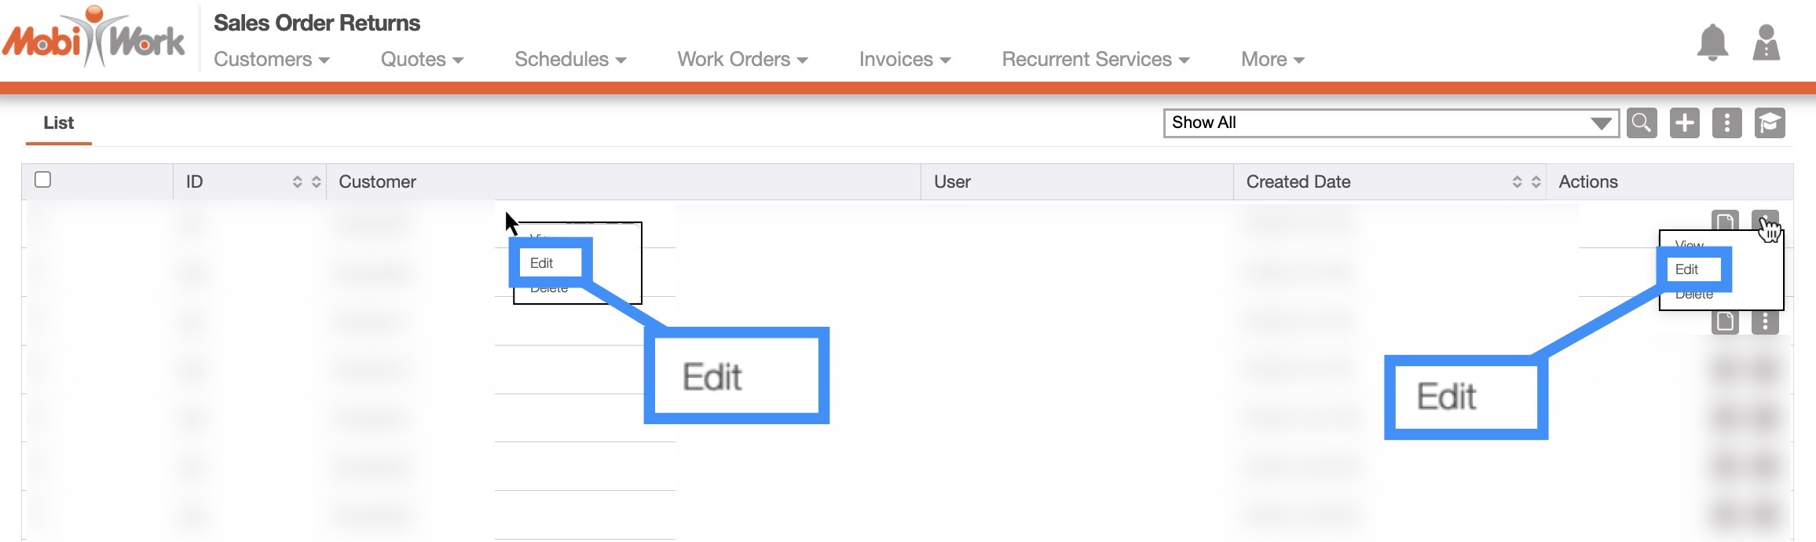Expand the More navigation menu

point(1272,60)
